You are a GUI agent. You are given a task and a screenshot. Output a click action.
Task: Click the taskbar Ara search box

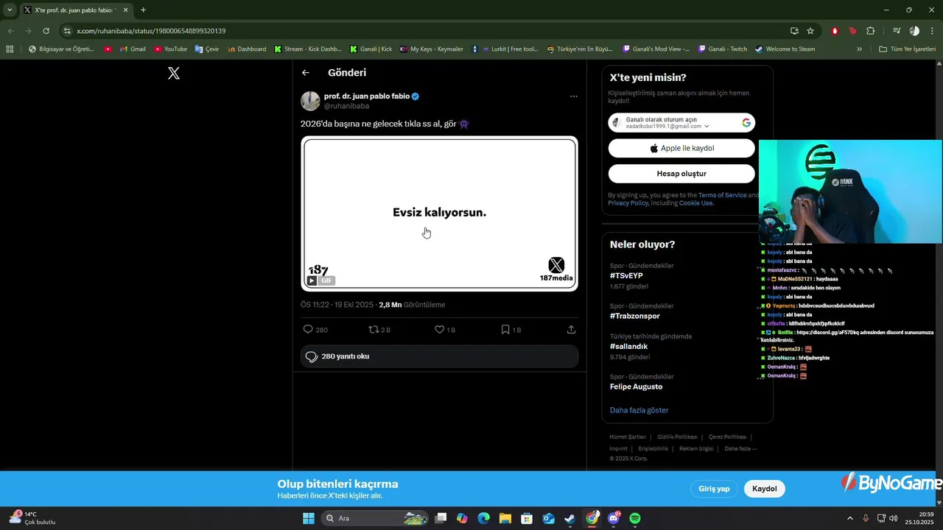click(375, 518)
